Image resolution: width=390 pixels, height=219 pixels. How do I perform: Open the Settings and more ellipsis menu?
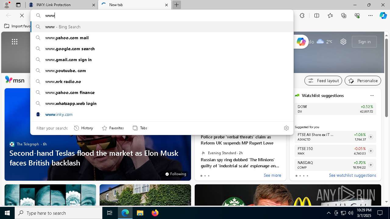coord(370,16)
